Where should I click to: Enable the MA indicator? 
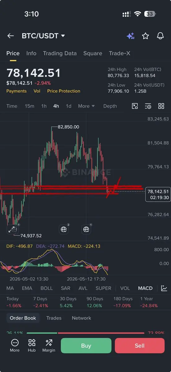pyautogui.click(x=10, y=288)
